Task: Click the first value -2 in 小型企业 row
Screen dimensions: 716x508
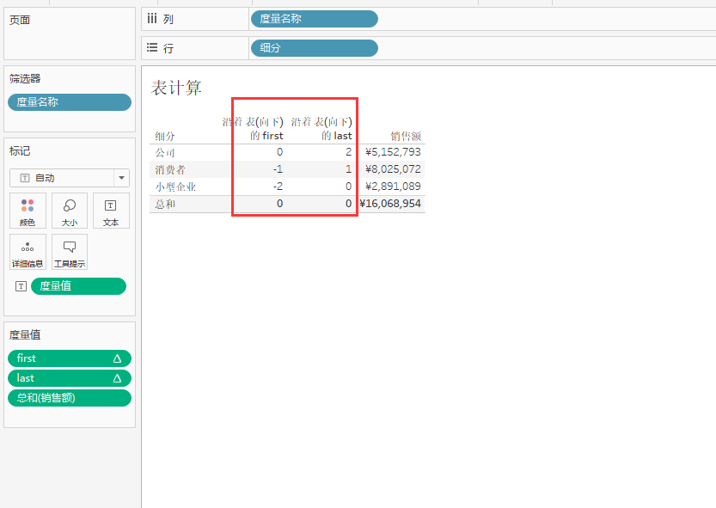Action: tap(278, 187)
